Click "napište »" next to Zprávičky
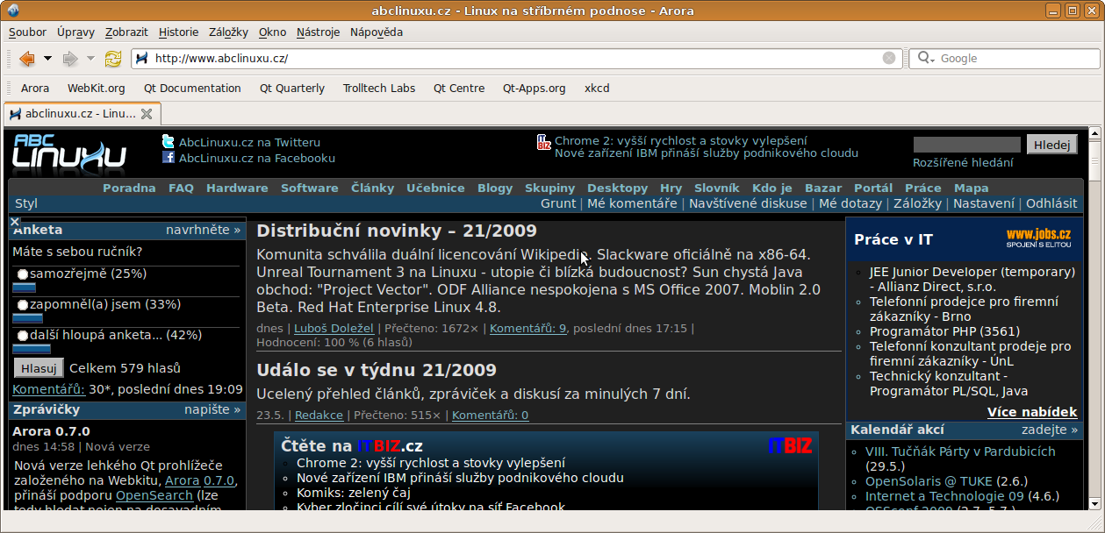Screen dimensions: 1105x533 click(212, 409)
